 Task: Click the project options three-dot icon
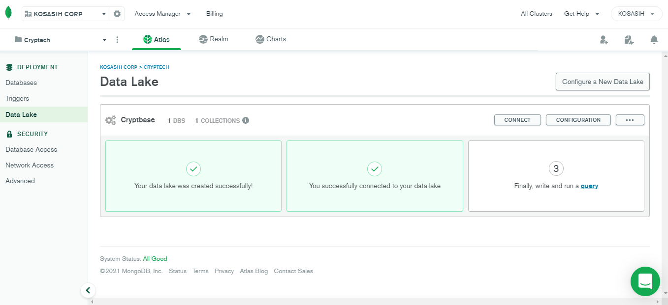click(117, 40)
